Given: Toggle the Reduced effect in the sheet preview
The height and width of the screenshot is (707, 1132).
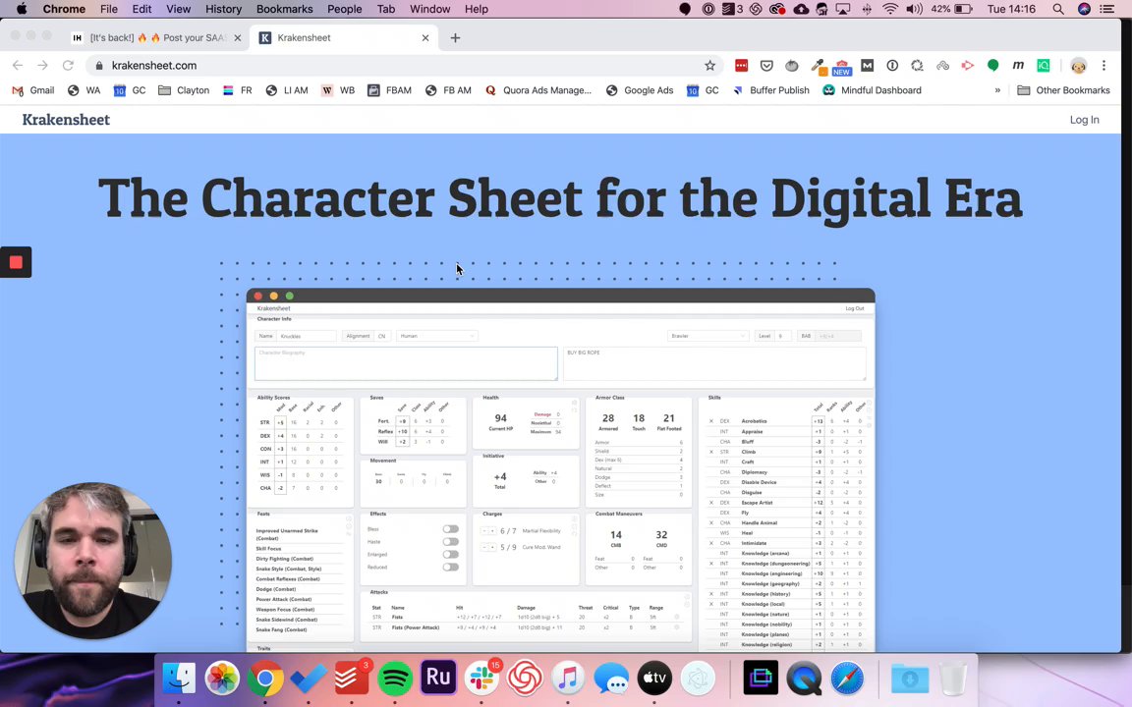Looking at the screenshot, I should click(450, 567).
